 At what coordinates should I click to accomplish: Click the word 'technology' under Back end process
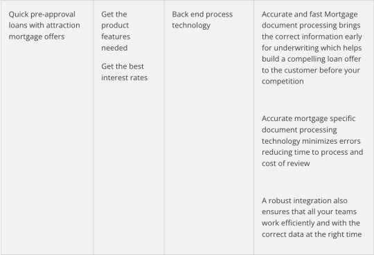pos(191,26)
